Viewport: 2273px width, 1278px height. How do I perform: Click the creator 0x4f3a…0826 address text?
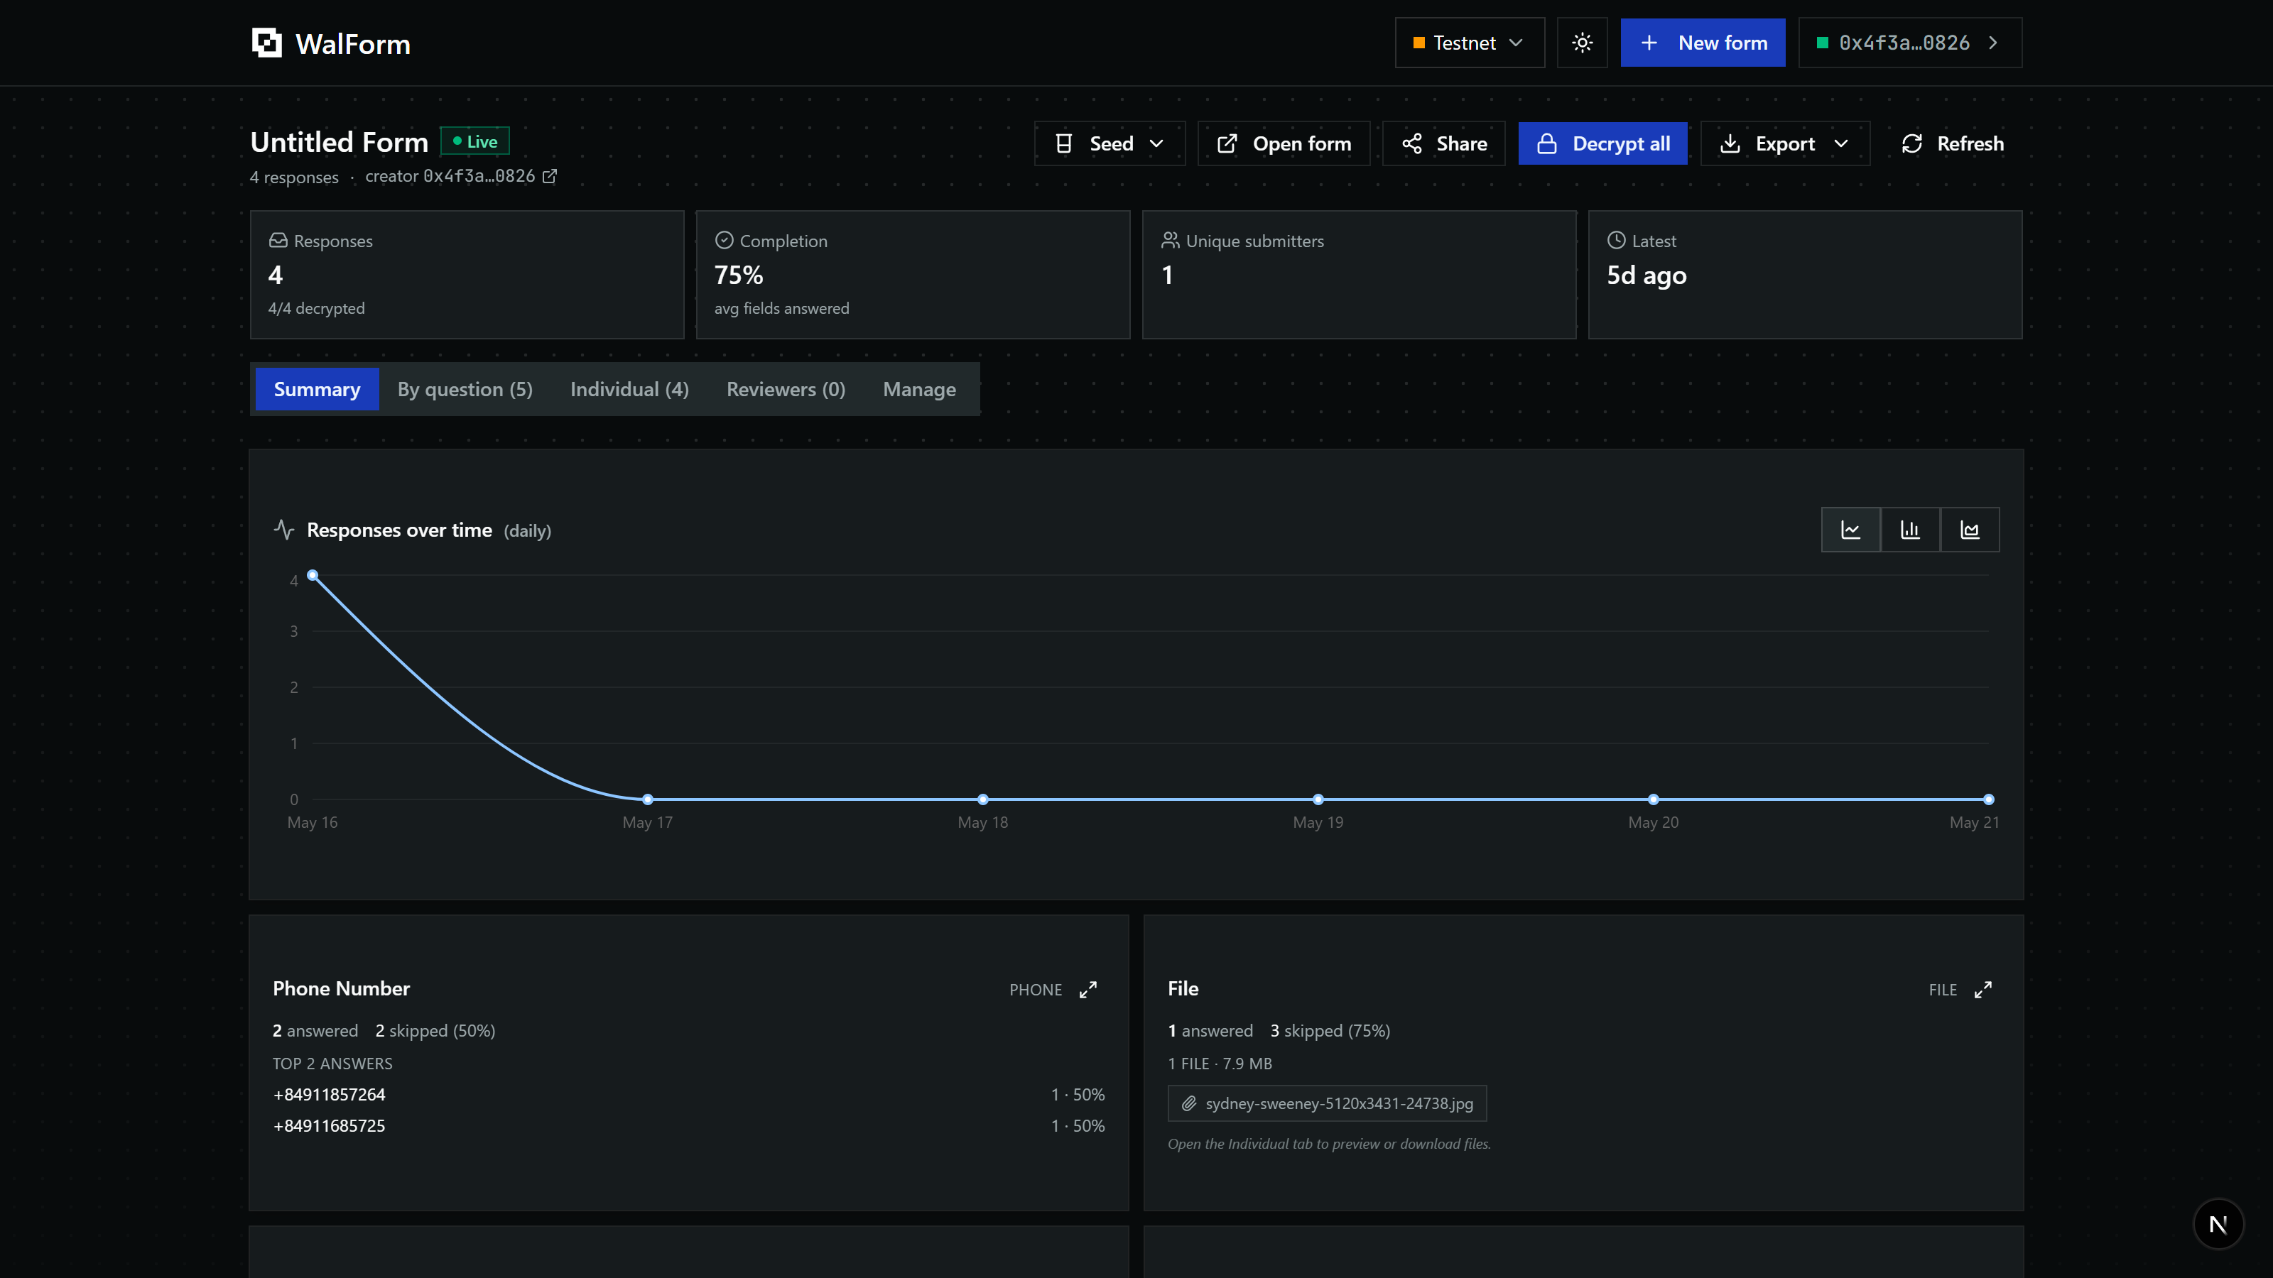coord(450,176)
